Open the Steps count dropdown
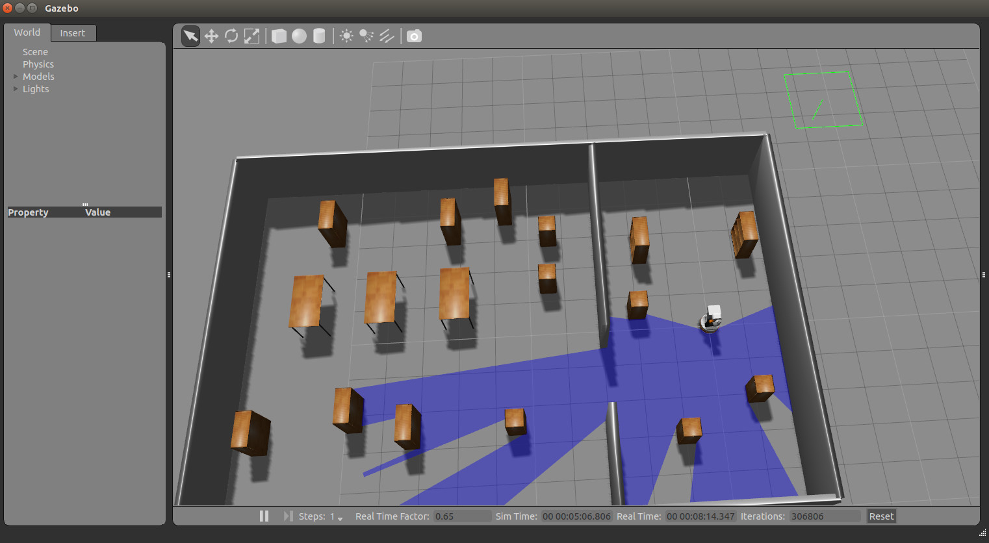Image resolution: width=989 pixels, height=543 pixels. click(x=337, y=516)
